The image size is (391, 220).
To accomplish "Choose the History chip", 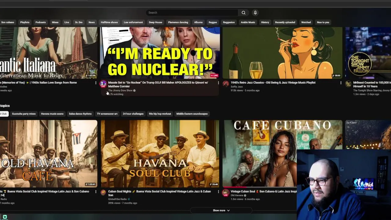I will [265, 22].
